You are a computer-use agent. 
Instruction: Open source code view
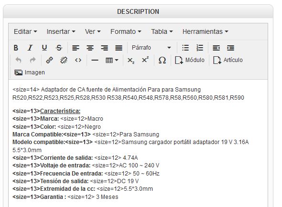tap(78, 60)
